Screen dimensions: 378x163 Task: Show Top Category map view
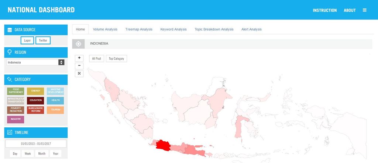[116, 59]
